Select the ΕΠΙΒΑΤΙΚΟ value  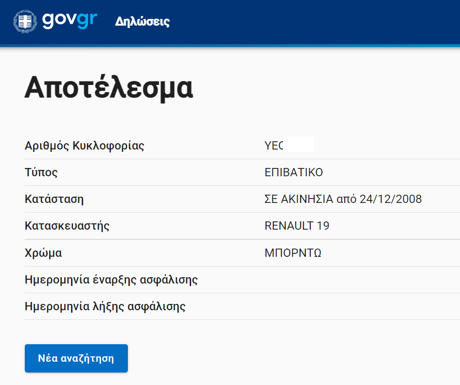point(294,172)
